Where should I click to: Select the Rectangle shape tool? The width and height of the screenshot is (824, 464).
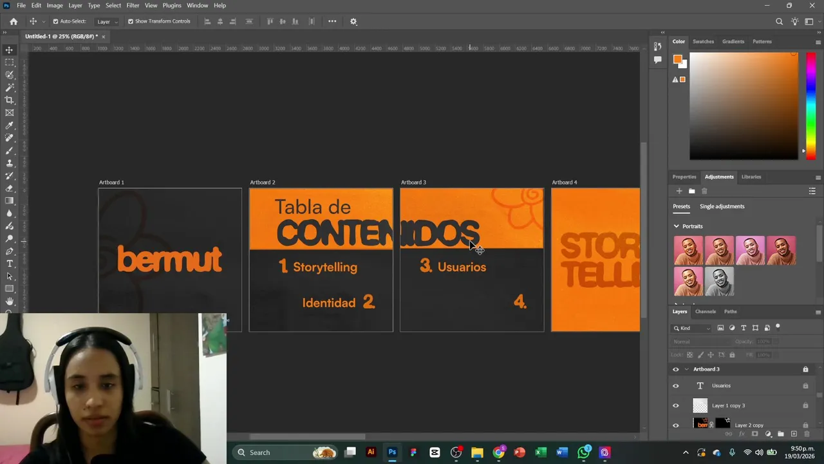click(9, 289)
